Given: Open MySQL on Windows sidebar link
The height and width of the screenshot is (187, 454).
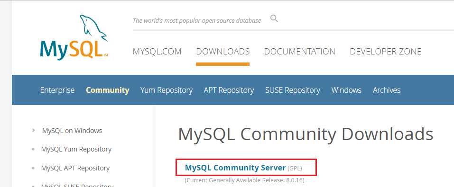Looking at the screenshot, I should 72,131.
